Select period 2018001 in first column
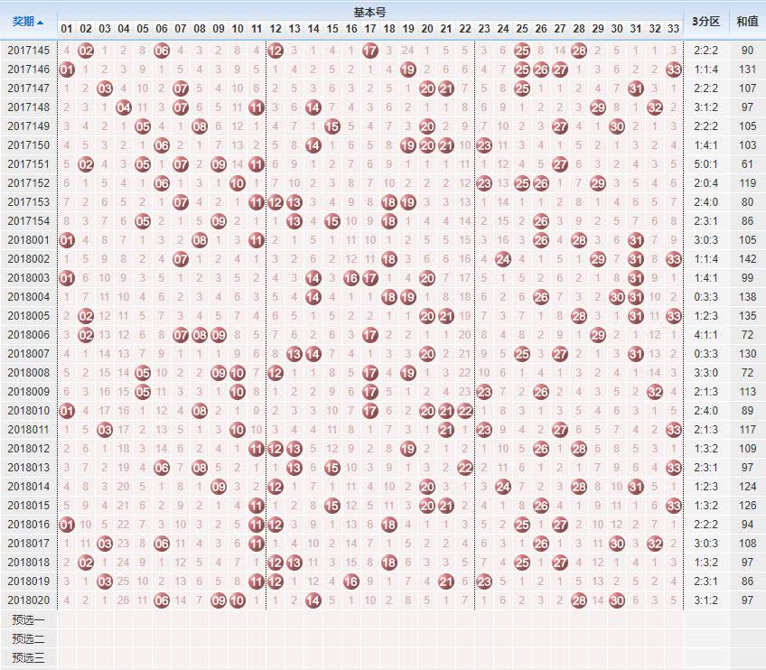Screen dimensions: 766x670 28,240
